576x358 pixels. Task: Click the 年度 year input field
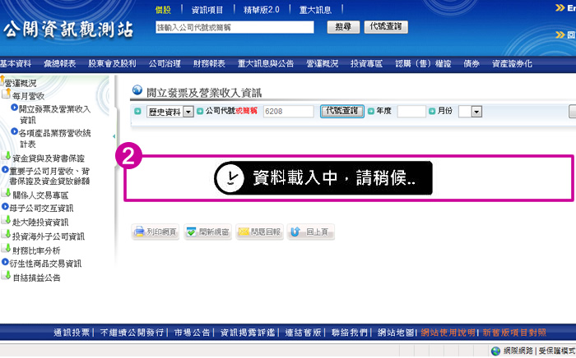click(x=411, y=112)
